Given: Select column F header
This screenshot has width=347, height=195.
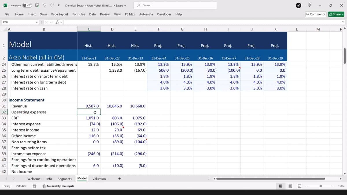Looking at the screenshot, I should click(x=159, y=29).
